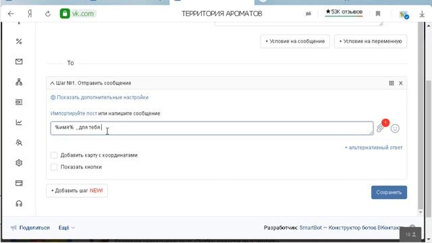Open the emoji smiley picker
Image resolution: width=432 pixels, height=243 pixels.
click(x=395, y=128)
